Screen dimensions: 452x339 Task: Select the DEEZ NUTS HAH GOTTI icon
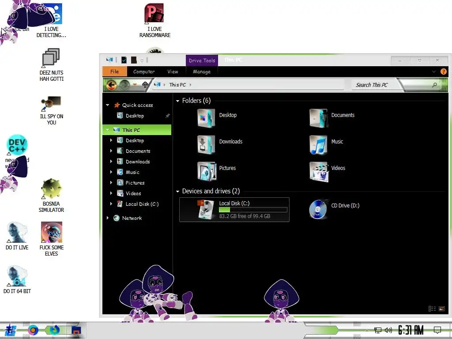click(x=51, y=64)
